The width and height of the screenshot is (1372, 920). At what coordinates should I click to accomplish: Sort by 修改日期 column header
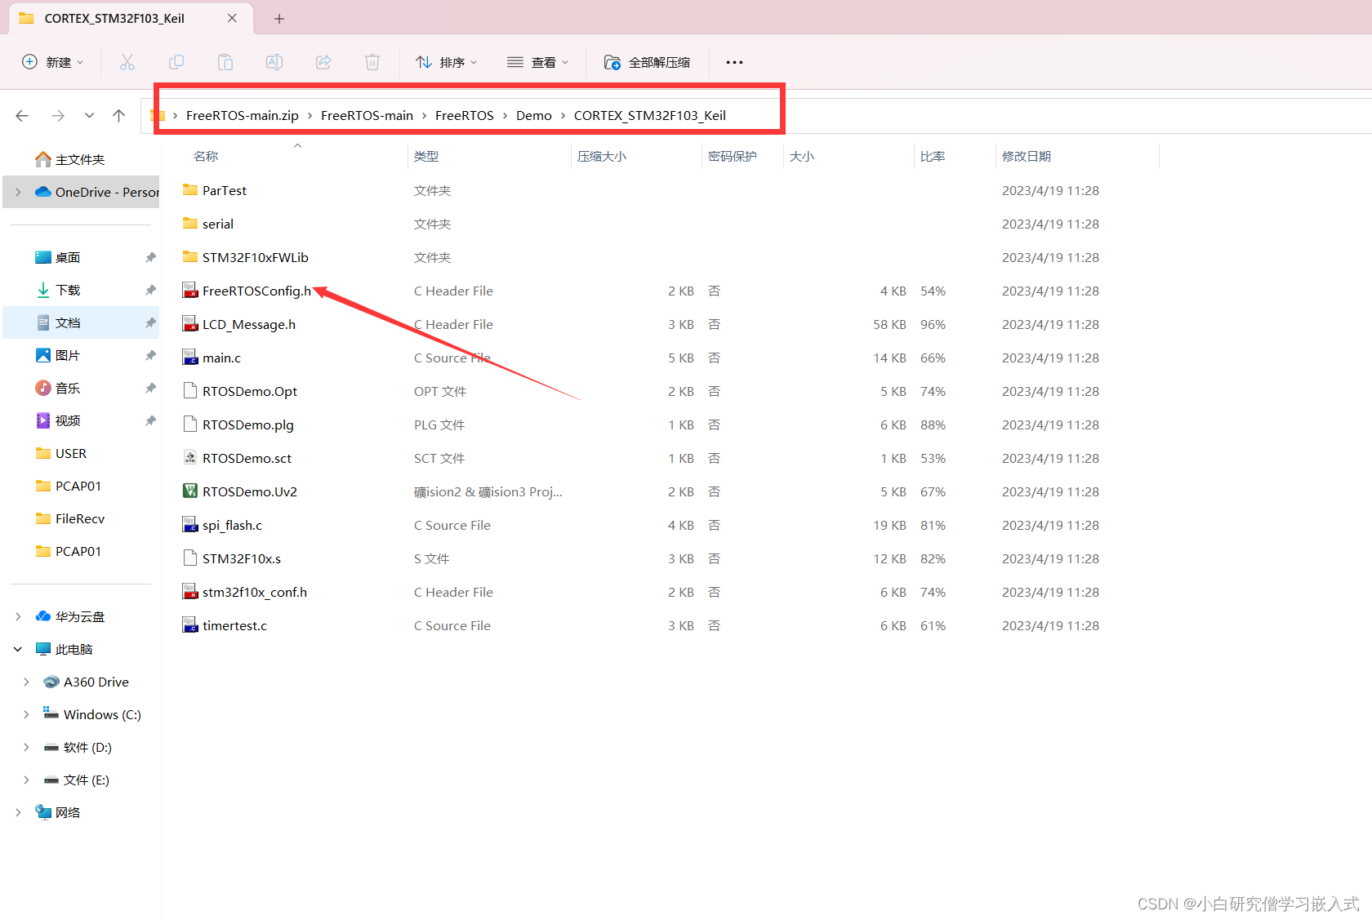[1027, 156]
